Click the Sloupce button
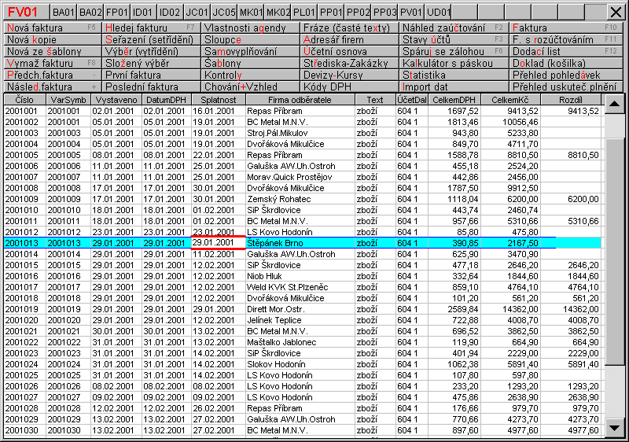This screenshot has height=442, width=629. [x=250, y=39]
